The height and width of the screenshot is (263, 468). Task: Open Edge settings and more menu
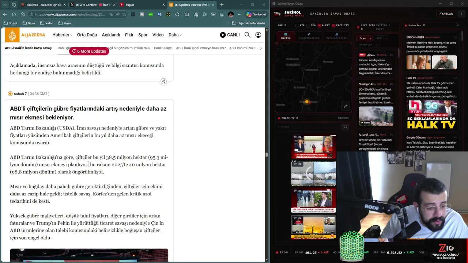coord(239,14)
